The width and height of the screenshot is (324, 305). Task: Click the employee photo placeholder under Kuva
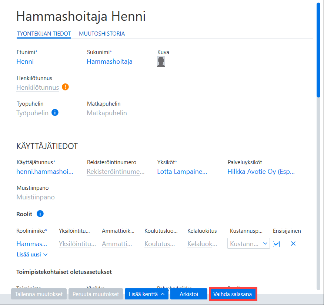coord(161,62)
